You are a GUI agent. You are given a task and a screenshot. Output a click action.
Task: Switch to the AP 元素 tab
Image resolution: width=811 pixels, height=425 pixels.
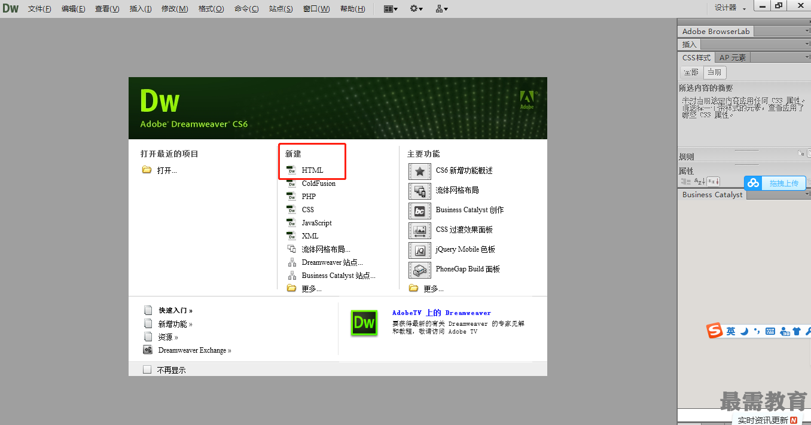733,57
